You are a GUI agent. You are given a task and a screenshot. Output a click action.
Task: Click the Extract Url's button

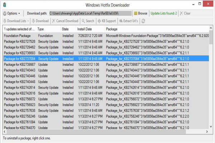[129, 21]
